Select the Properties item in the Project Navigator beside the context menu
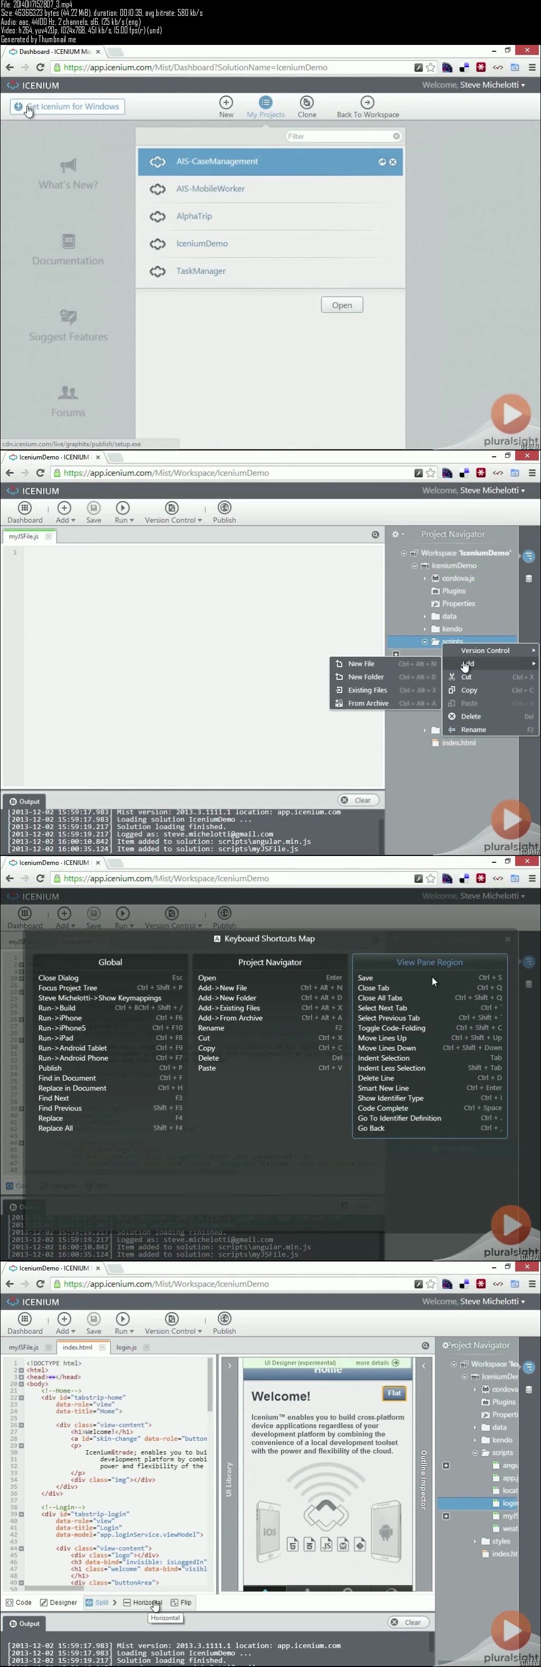Viewport: 541px width, 1667px height. [x=453, y=604]
